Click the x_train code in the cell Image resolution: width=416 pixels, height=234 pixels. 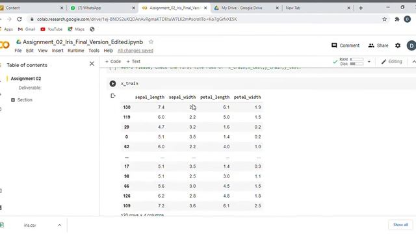click(129, 84)
